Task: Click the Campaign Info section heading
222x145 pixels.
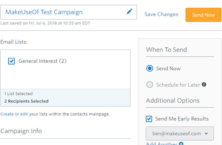Action: (21, 131)
